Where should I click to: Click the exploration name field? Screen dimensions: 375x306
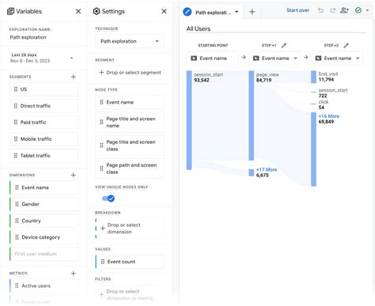pos(28,37)
